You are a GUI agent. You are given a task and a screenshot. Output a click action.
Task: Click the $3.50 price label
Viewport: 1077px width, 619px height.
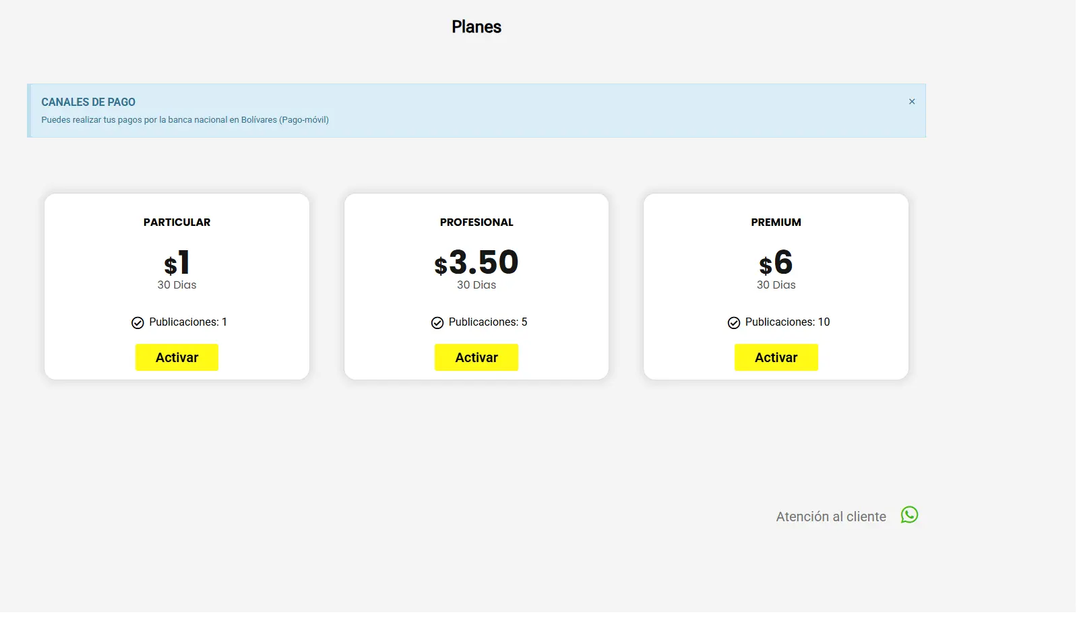[x=476, y=263]
